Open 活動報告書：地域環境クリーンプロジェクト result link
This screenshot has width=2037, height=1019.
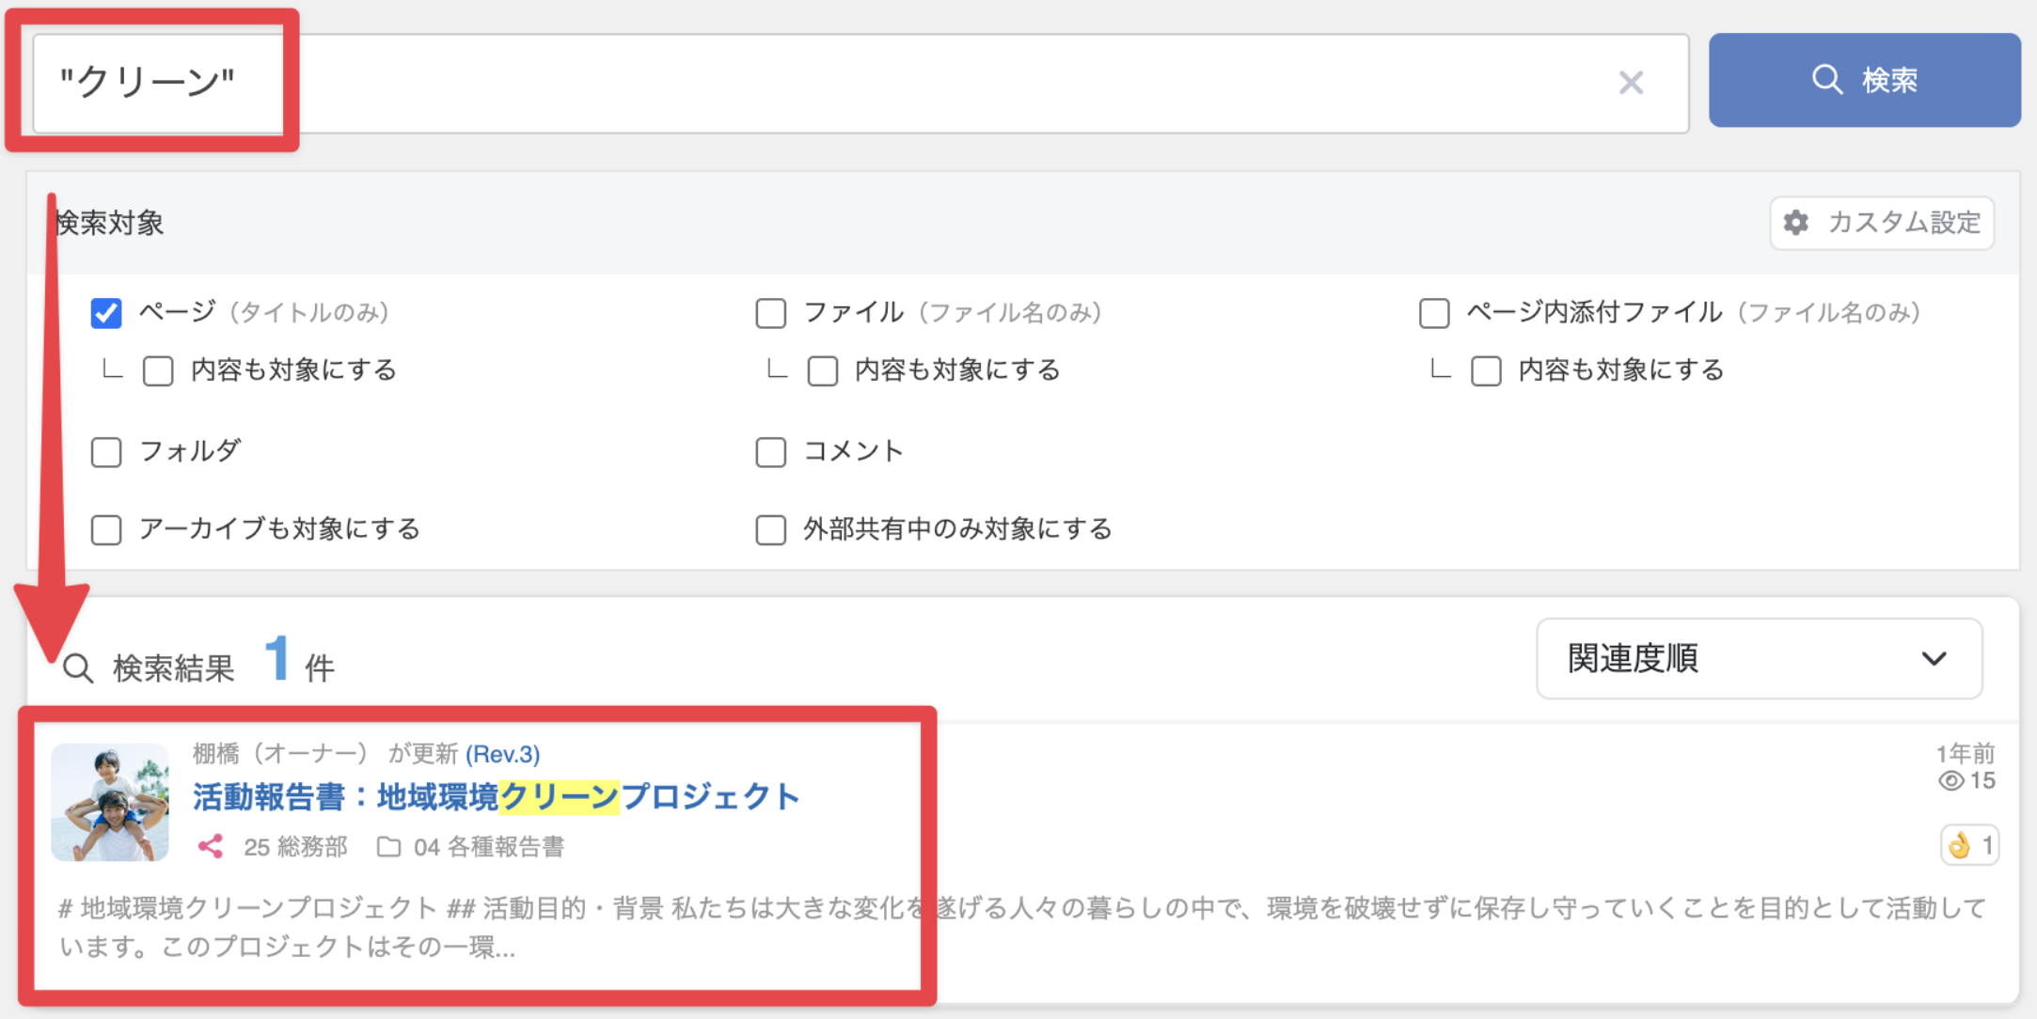496,797
